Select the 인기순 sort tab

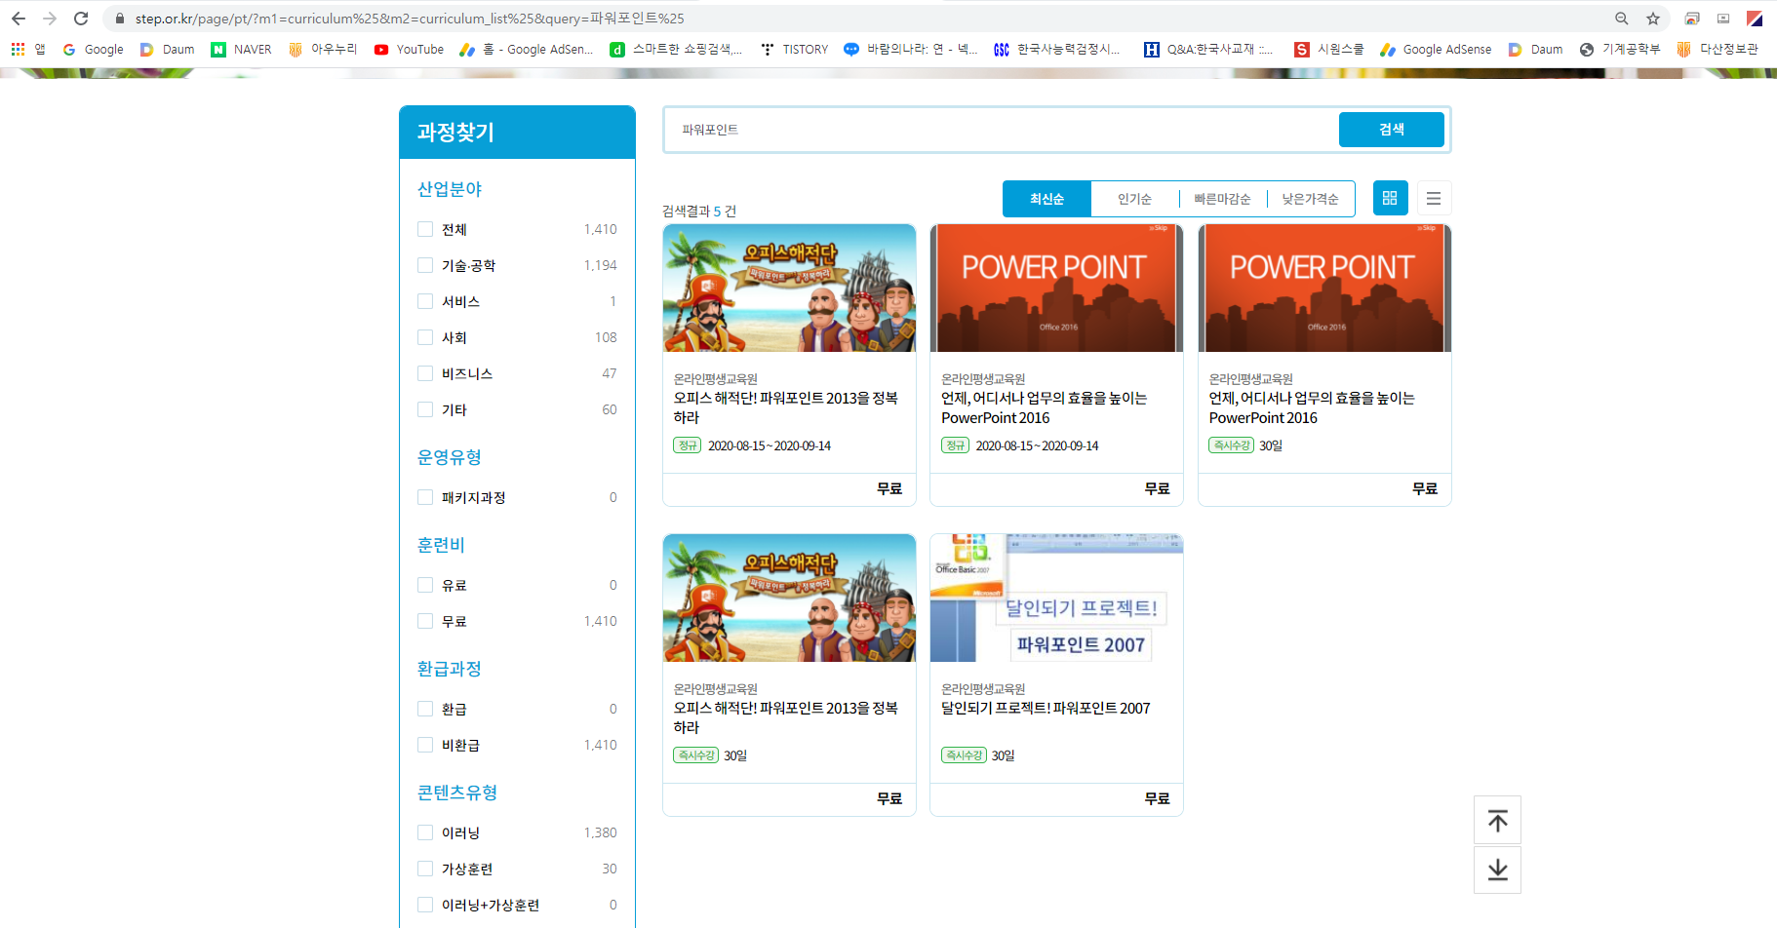click(1134, 199)
